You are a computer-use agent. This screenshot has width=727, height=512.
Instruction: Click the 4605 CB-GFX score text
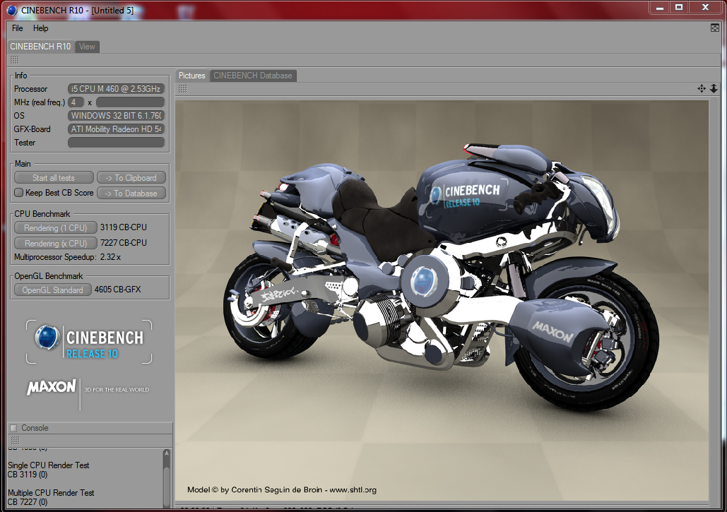(118, 290)
